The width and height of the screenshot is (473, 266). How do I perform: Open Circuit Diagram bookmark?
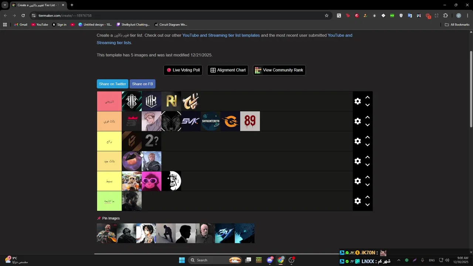[171, 25]
